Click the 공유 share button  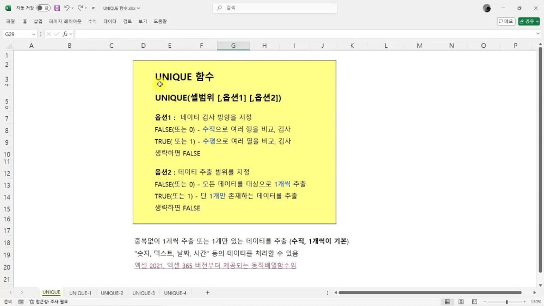click(x=529, y=21)
